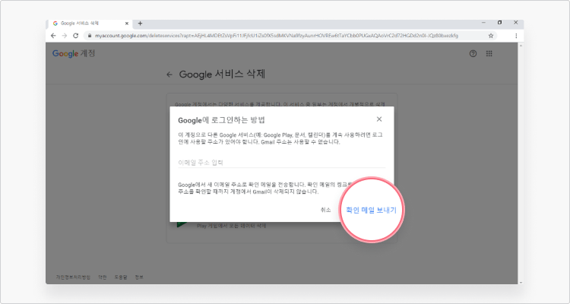Minimize the browser window
This screenshot has height=304, width=570.
point(483,23)
